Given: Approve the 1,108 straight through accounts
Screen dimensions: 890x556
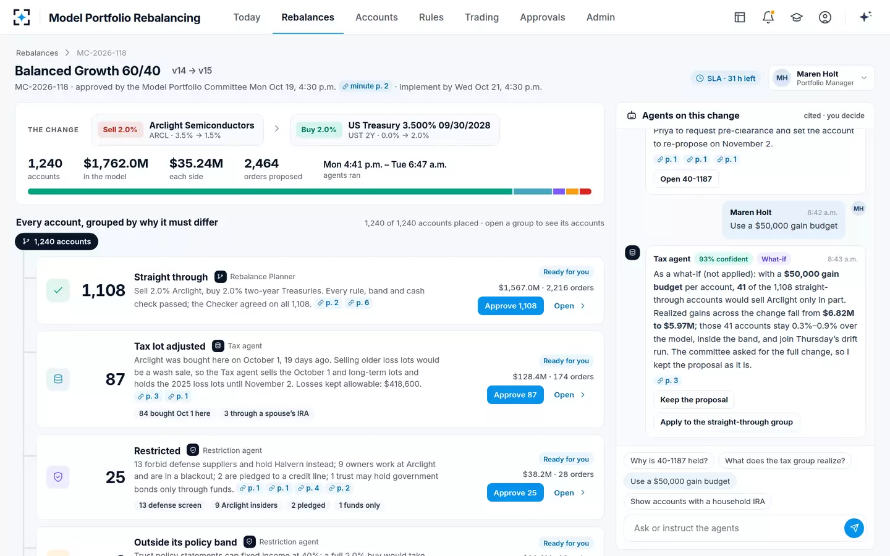Looking at the screenshot, I should point(511,306).
